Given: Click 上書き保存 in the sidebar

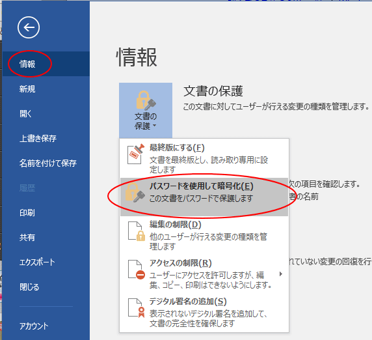Looking at the screenshot, I should (46, 138).
